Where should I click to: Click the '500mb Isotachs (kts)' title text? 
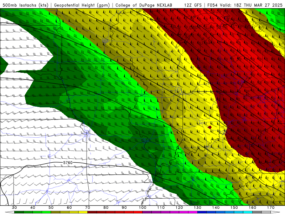tap(25, 5)
